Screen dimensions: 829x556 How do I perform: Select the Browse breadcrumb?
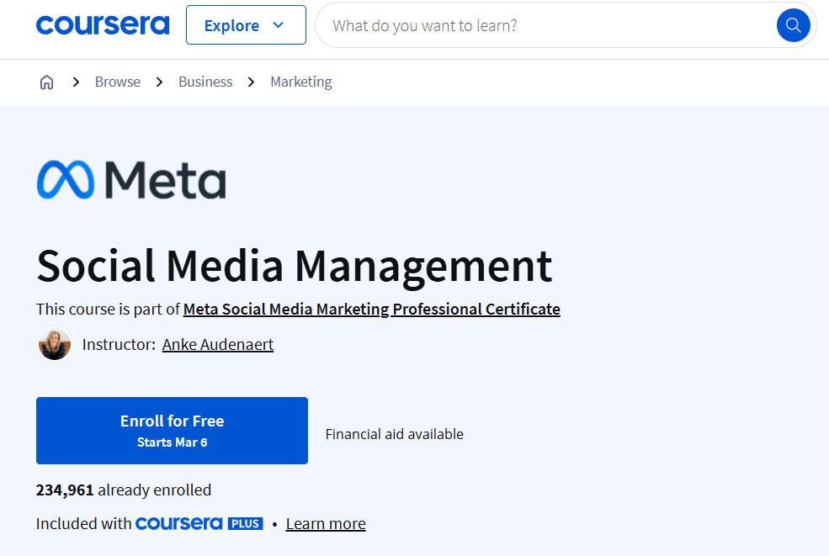(117, 82)
